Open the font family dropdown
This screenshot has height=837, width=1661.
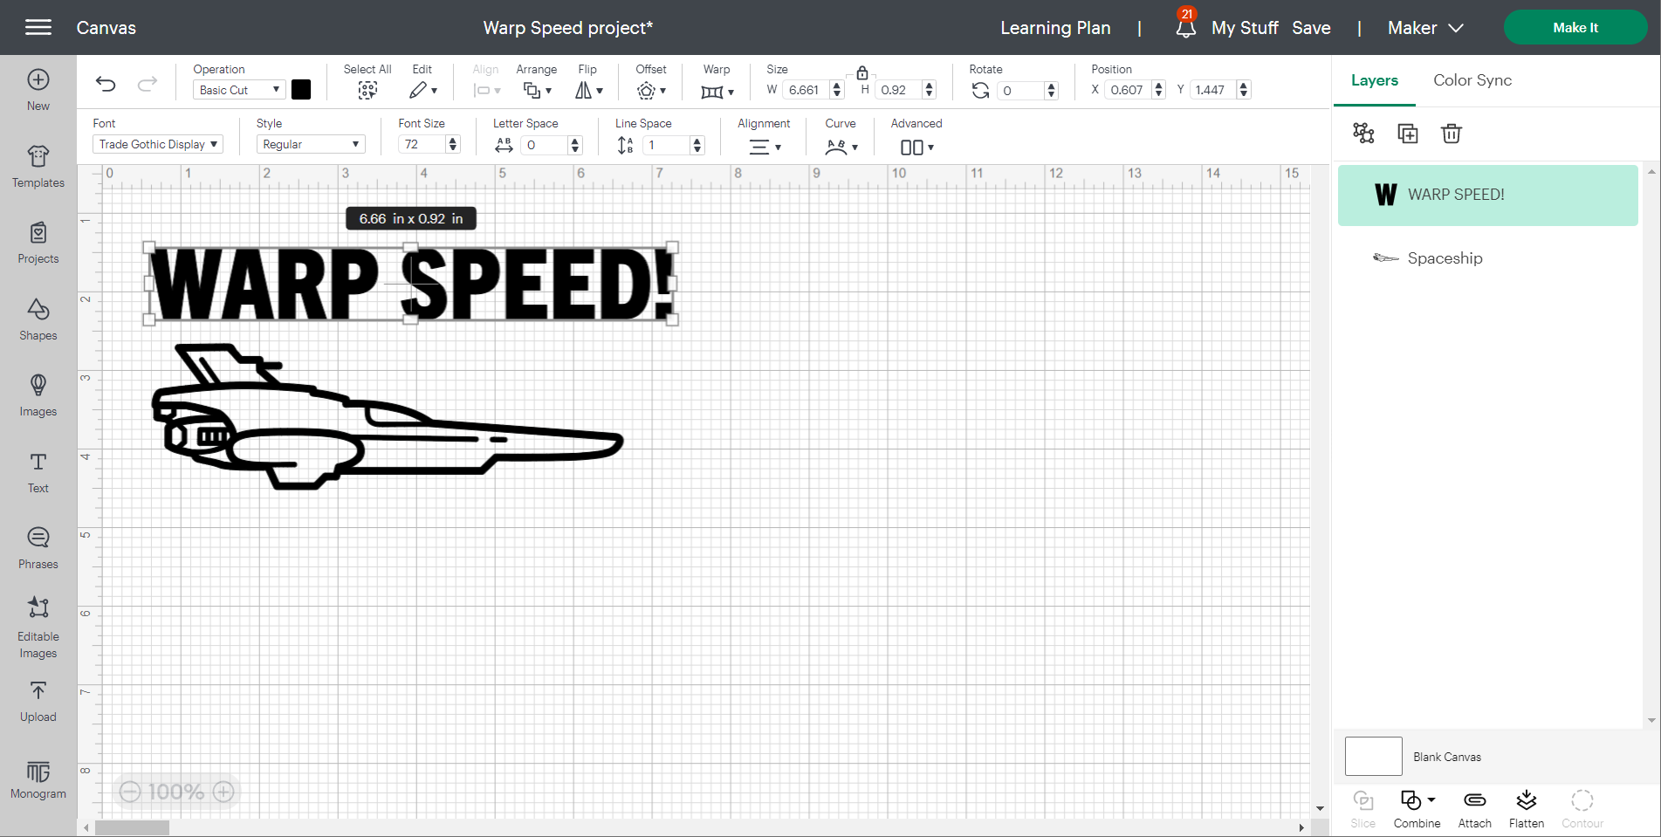pos(157,143)
